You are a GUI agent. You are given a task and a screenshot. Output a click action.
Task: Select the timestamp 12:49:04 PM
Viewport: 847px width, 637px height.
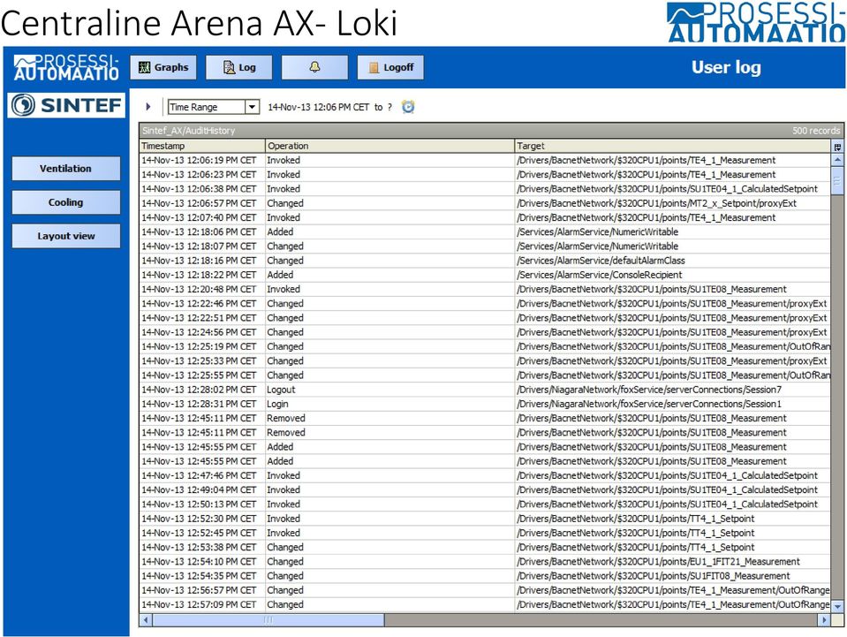(199, 490)
